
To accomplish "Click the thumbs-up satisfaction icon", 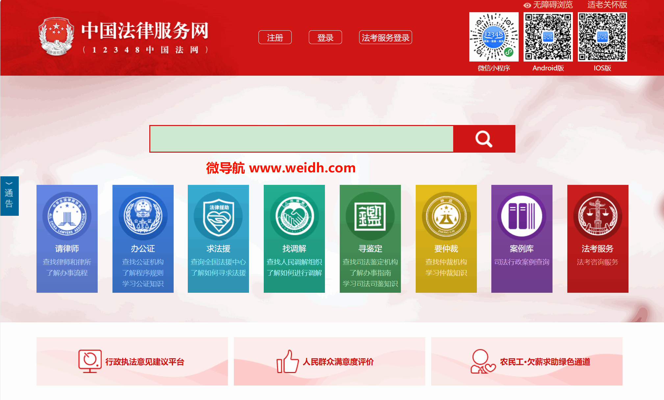I will (287, 361).
